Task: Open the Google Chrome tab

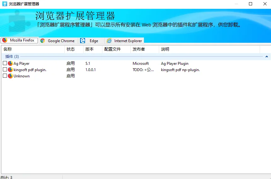Action: coord(58,41)
